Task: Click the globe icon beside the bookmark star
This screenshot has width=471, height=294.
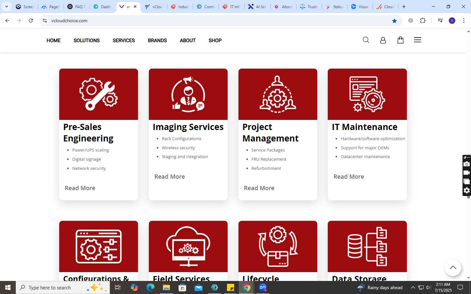Action: tap(410, 21)
